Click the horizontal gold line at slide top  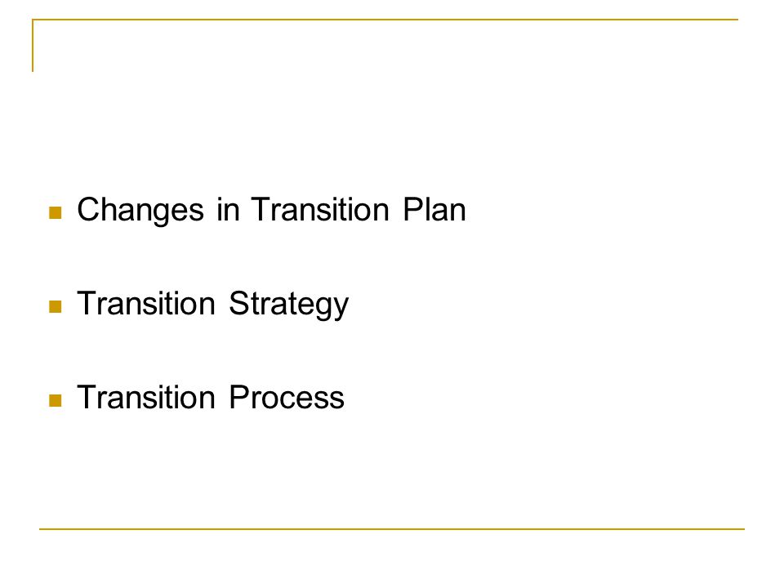pos(385,20)
